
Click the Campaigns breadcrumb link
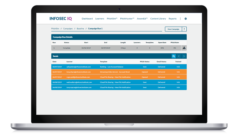(68, 29)
